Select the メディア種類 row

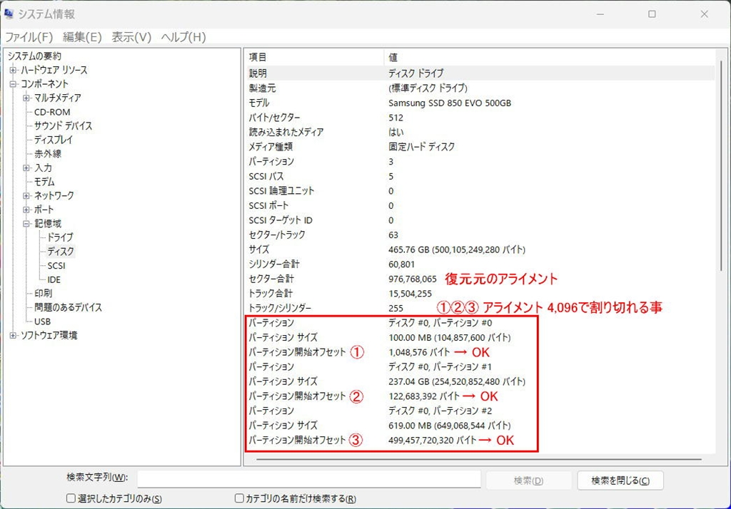(480, 147)
